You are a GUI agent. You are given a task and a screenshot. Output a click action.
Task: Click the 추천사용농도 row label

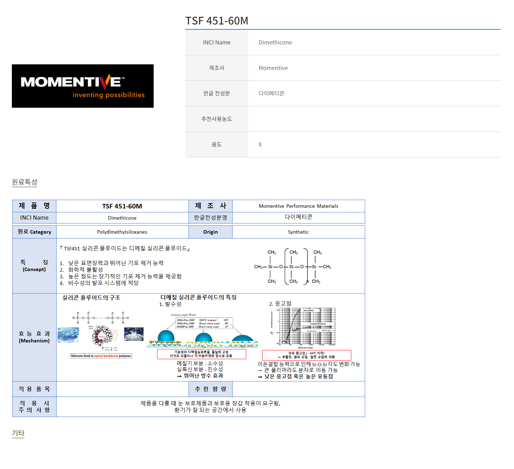216,119
